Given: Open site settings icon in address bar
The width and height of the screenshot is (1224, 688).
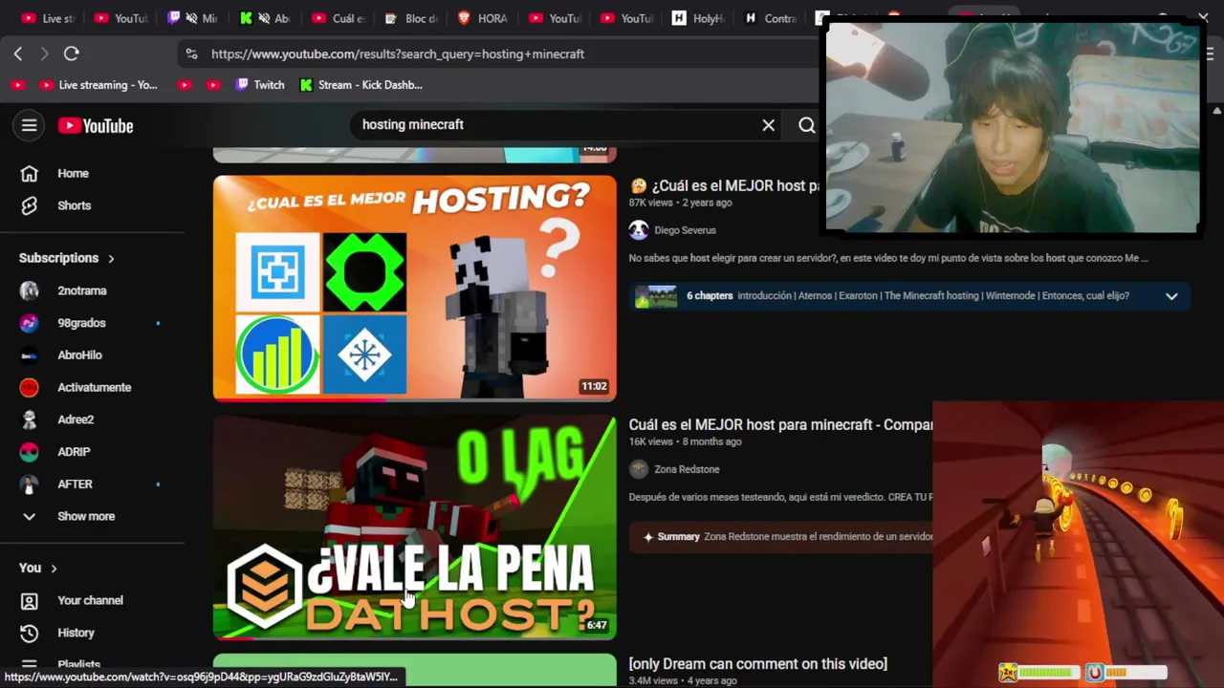Looking at the screenshot, I should pyautogui.click(x=192, y=54).
